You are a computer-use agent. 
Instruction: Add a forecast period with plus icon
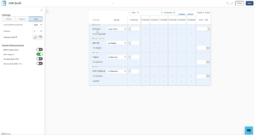(174, 13)
